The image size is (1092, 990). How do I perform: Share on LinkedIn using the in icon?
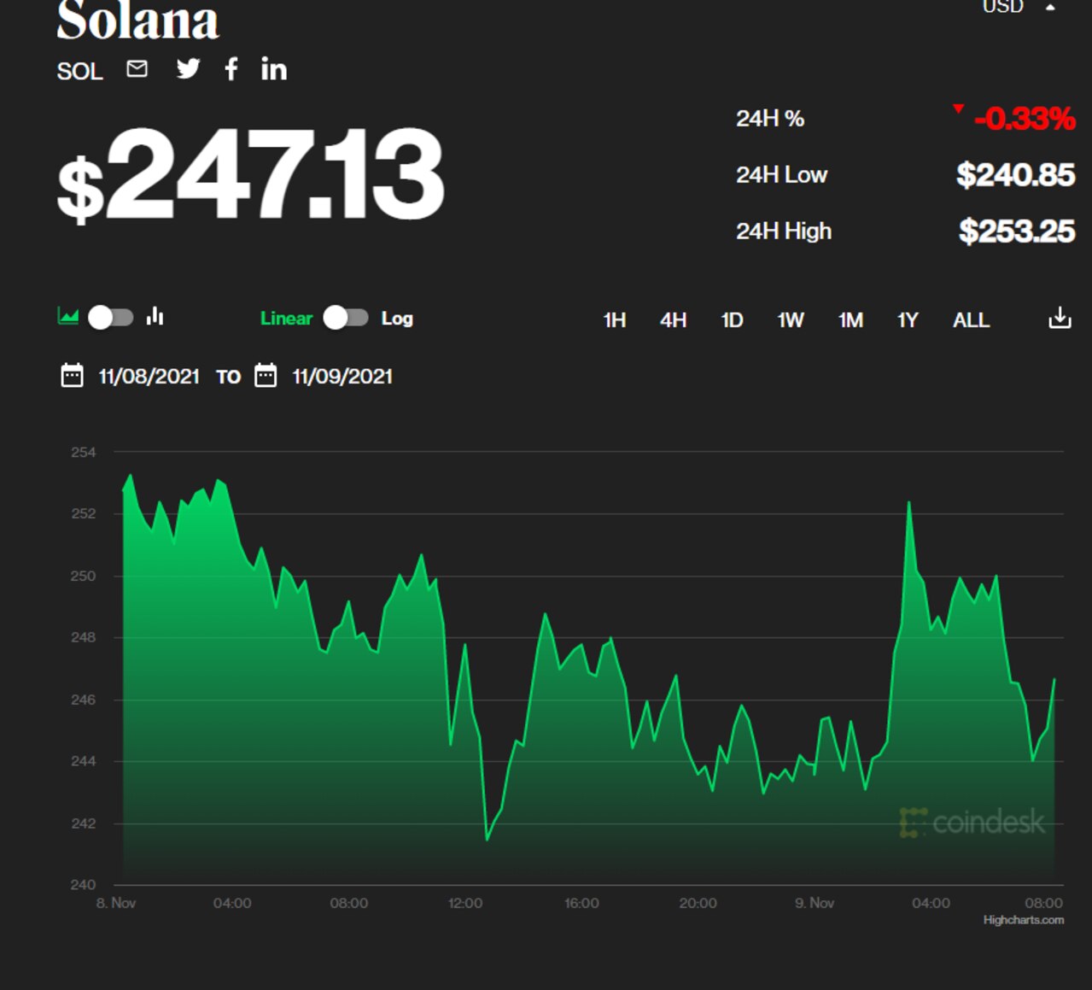pyautogui.click(x=274, y=69)
